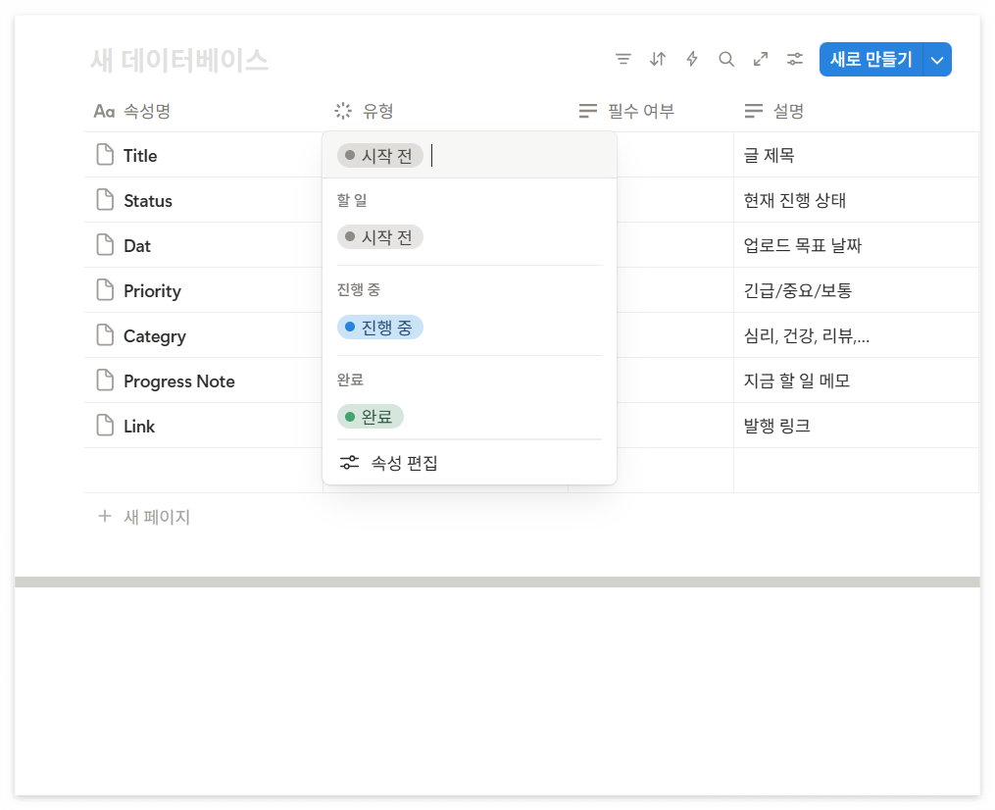Click the 할 일 group label
Screen dimensions: 995x810
point(352,200)
